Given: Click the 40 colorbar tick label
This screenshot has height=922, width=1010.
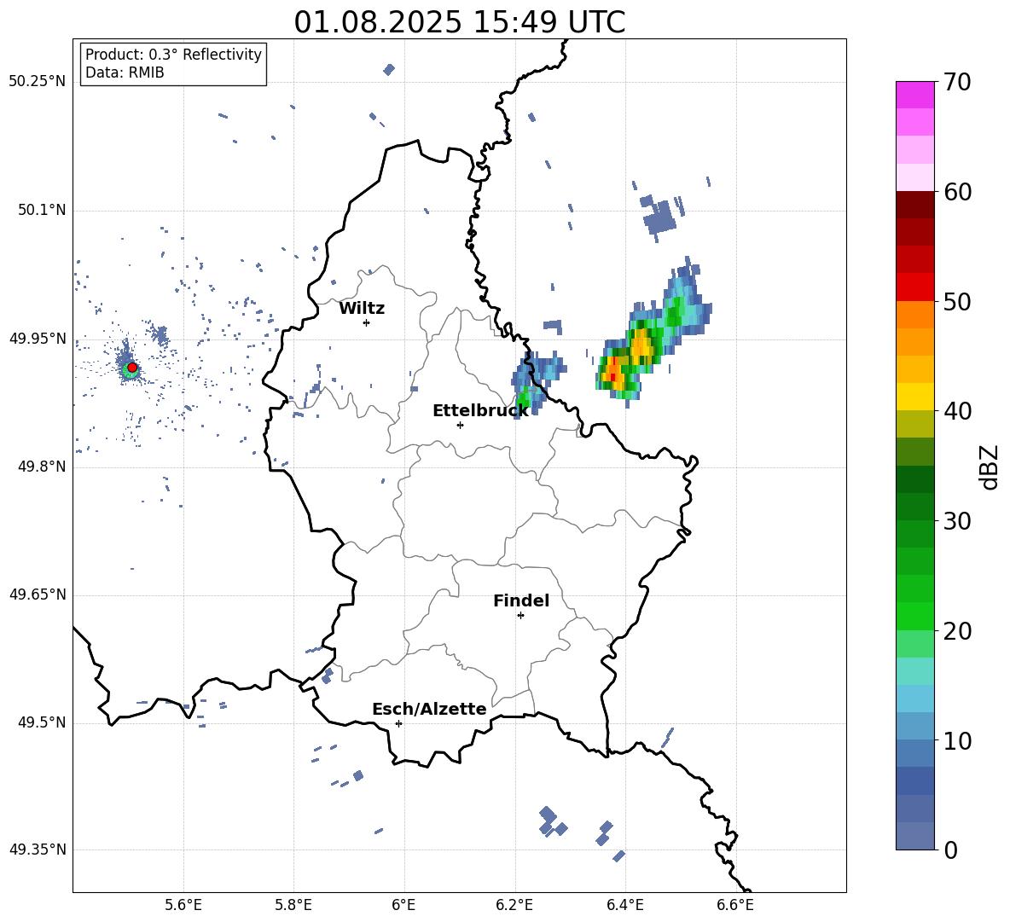Looking at the screenshot, I should (957, 411).
